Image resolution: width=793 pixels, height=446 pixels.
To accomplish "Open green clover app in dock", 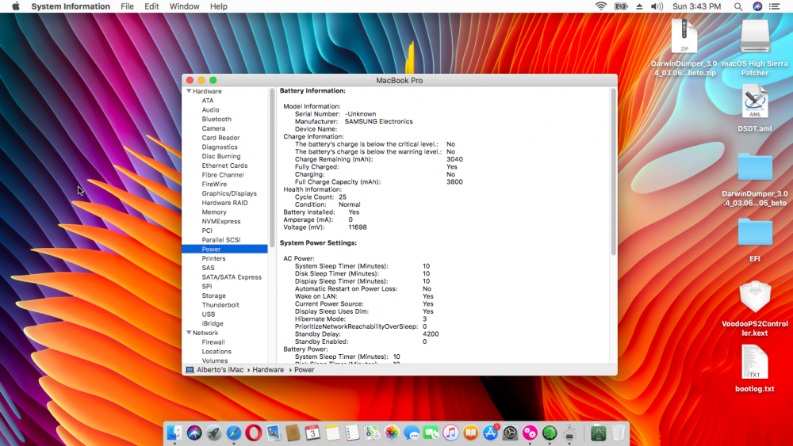I will click(550, 433).
